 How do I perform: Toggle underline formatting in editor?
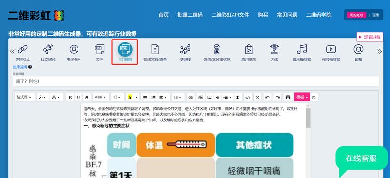tap(78, 97)
